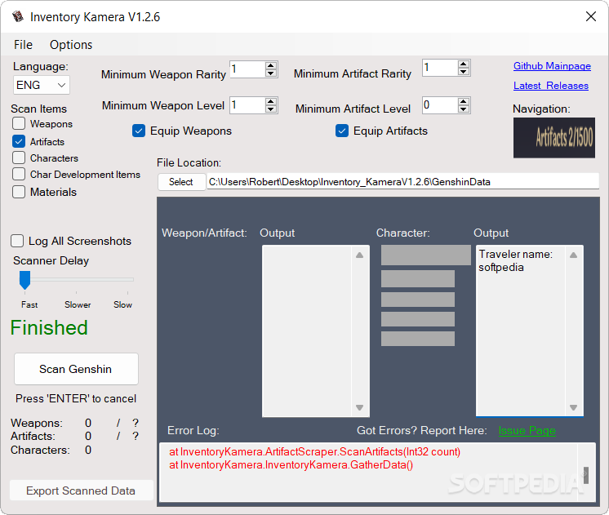Viewport: 609px width, 515px height.
Task: Toggle Equip Weapons checkbox
Action: click(139, 131)
